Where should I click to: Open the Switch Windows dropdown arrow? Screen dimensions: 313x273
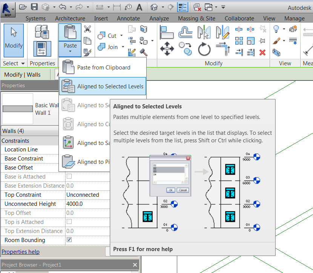(216, 7)
